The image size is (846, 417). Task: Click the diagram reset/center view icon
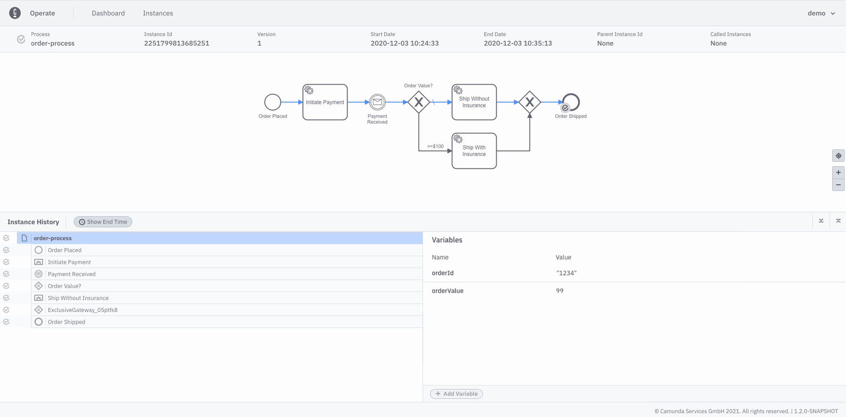(838, 156)
